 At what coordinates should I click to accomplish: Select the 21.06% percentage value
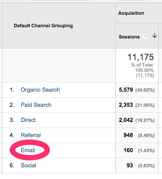(145, 105)
